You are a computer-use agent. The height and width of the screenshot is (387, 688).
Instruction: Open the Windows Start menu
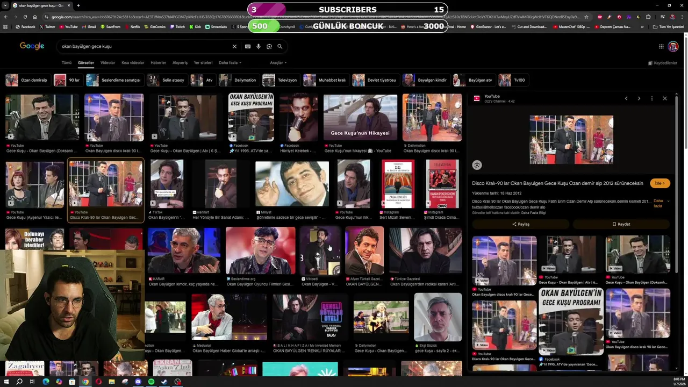6,382
